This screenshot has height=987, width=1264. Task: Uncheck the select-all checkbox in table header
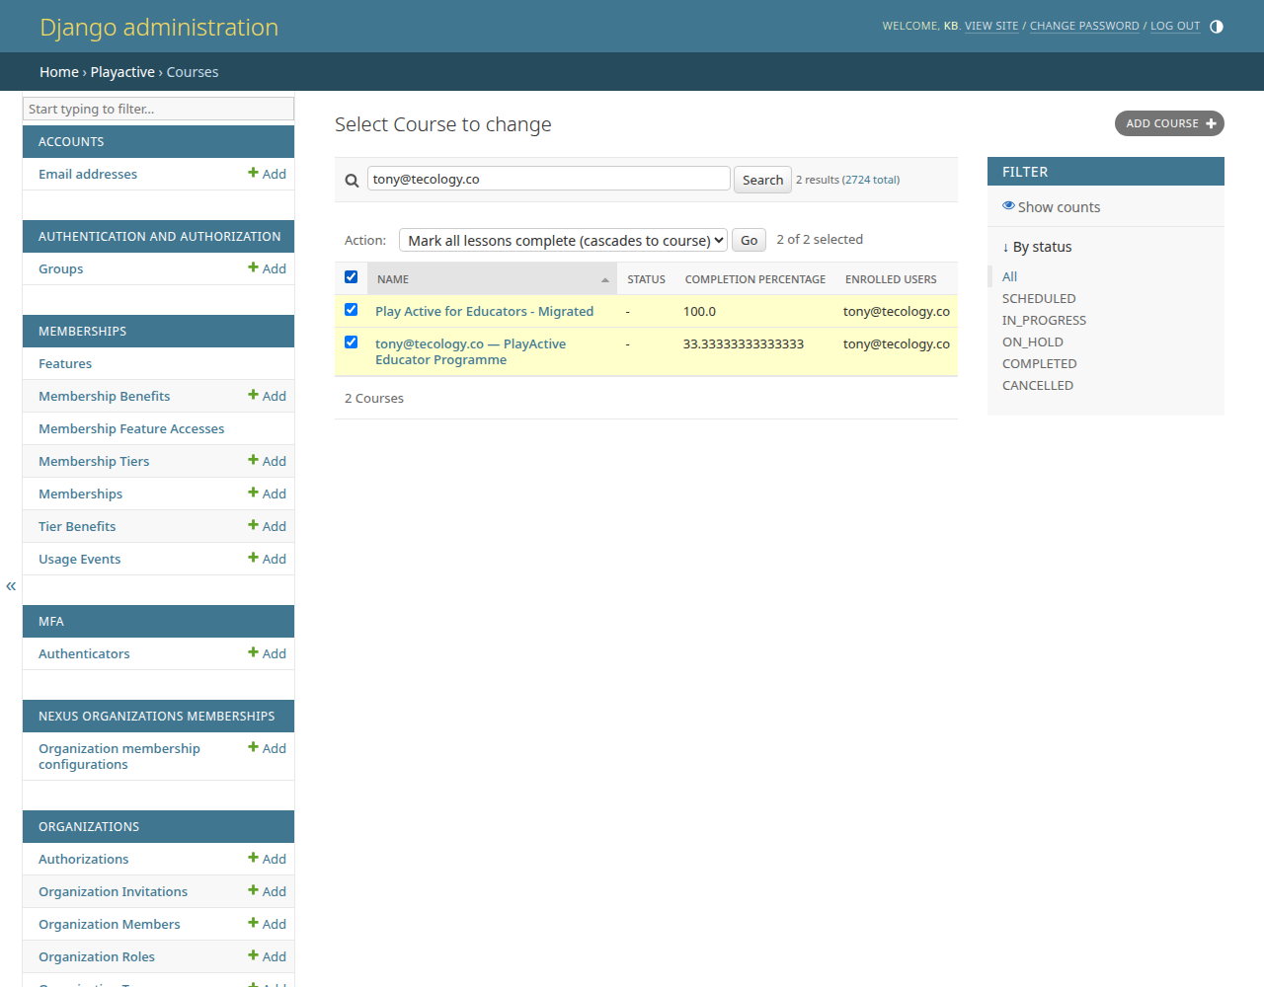click(x=351, y=277)
